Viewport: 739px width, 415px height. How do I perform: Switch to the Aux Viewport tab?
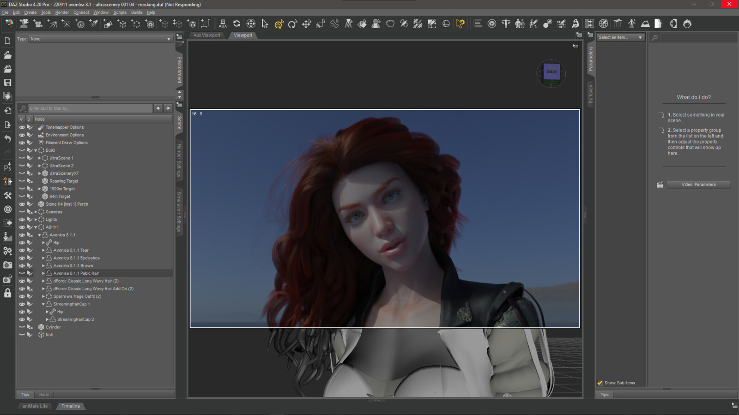click(x=206, y=35)
